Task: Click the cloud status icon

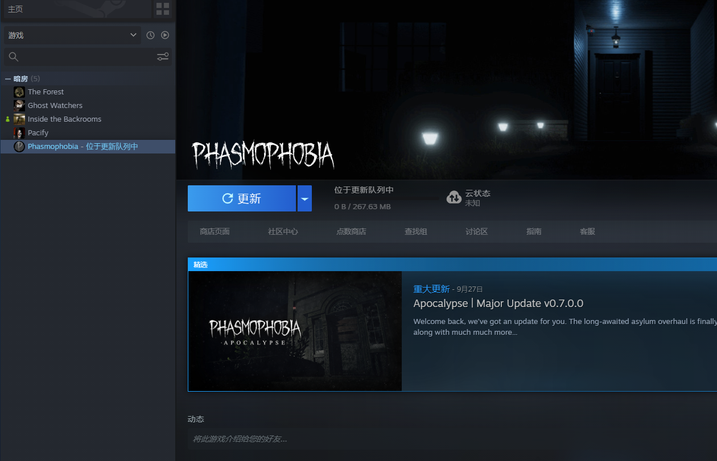Action: (454, 197)
